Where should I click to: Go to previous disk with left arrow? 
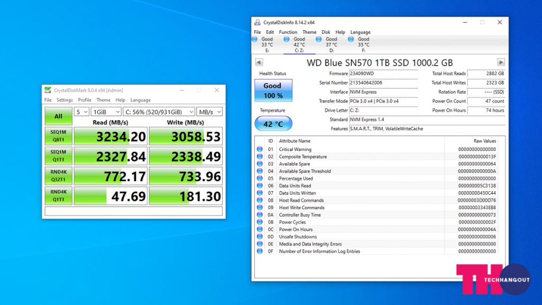[259, 62]
